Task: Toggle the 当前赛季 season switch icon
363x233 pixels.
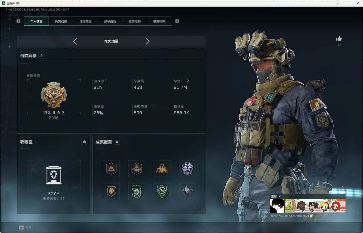Action: (41, 55)
